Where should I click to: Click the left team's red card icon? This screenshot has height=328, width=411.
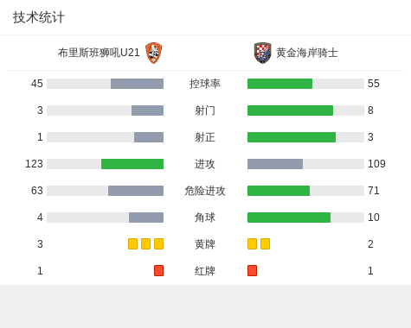click(x=158, y=271)
